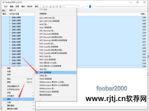The height and width of the screenshot is (111, 149).
Task: Select APE (Normal) 到... option
Action: pos(56,31)
